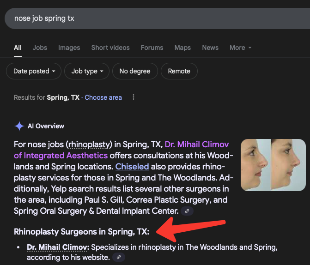Click the underlined word rhinoplasty

click(x=89, y=145)
